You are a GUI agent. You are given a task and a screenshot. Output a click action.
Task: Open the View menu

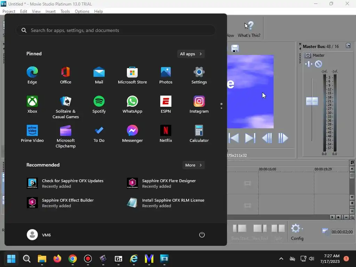coord(36,11)
